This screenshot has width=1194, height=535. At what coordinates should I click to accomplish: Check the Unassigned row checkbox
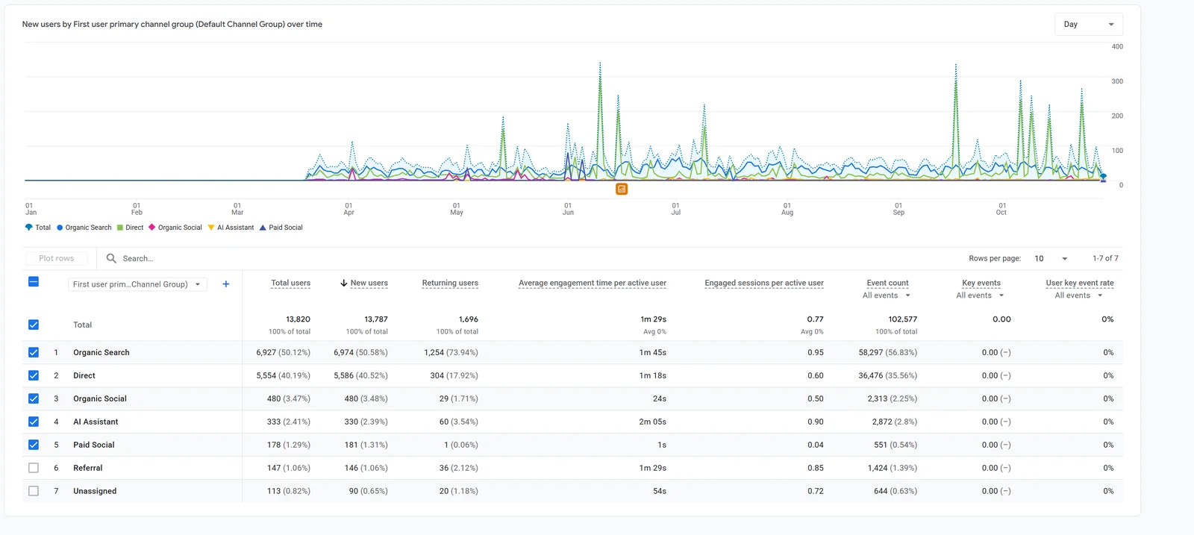click(34, 491)
